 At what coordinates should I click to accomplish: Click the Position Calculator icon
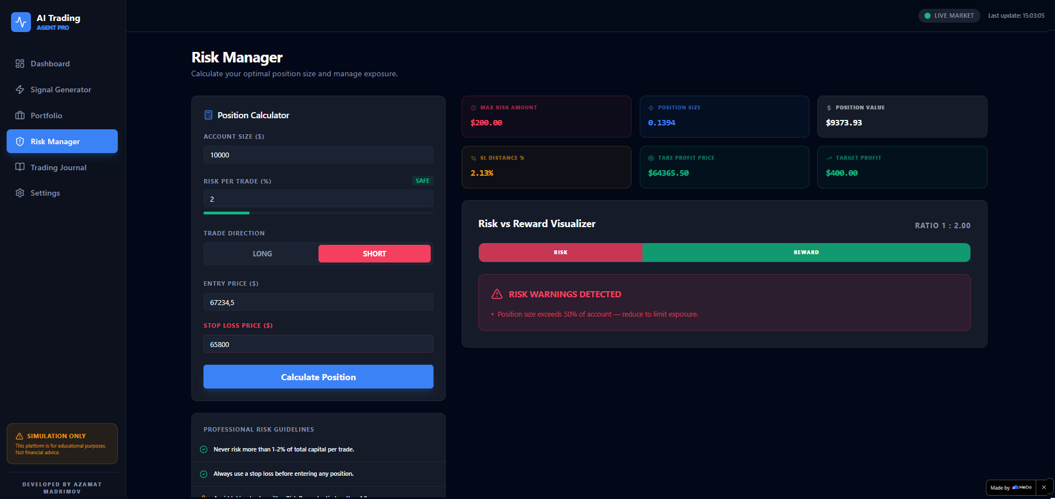(x=208, y=115)
